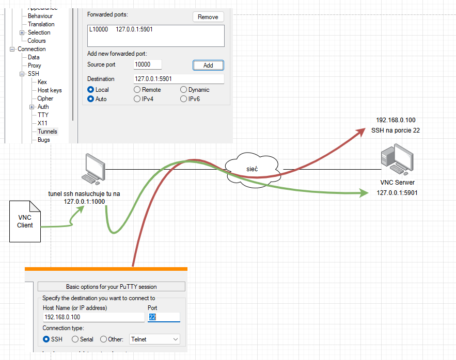Select the L10000 forwarded port entry
The height and width of the screenshot is (360, 456).
120,30
